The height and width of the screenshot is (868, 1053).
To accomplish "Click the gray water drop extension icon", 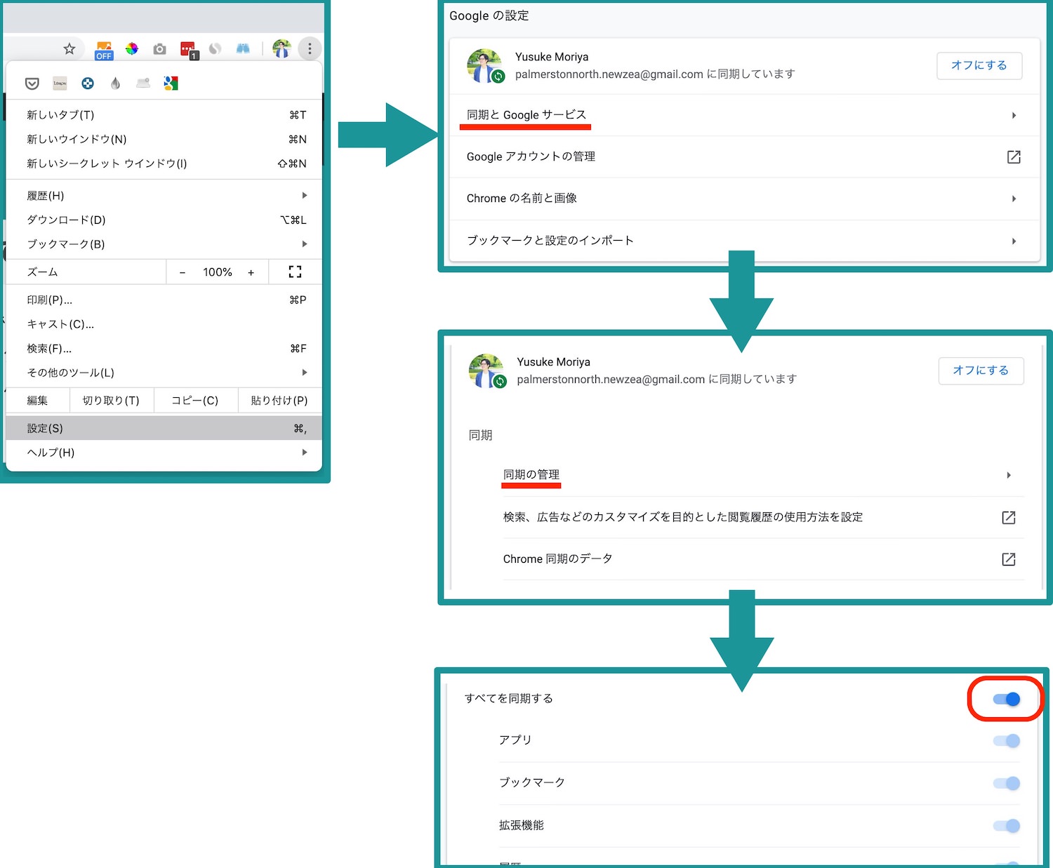I will (115, 84).
